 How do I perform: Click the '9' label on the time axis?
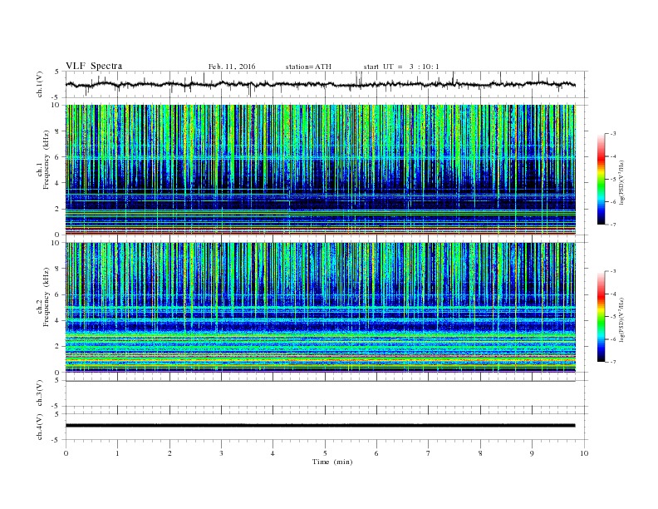(532, 453)
